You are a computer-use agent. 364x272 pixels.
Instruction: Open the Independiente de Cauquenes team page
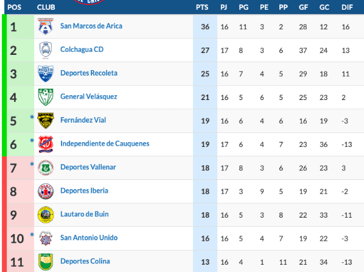coord(105,143)
